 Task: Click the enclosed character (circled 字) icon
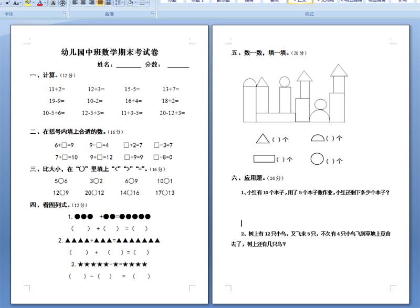click(x=62, y=3)
